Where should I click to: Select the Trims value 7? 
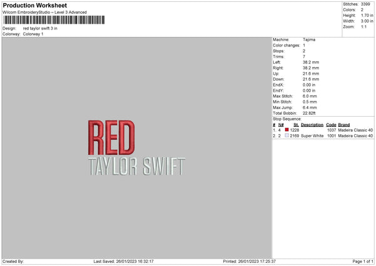pyautogui.click(x=304, y=56)
